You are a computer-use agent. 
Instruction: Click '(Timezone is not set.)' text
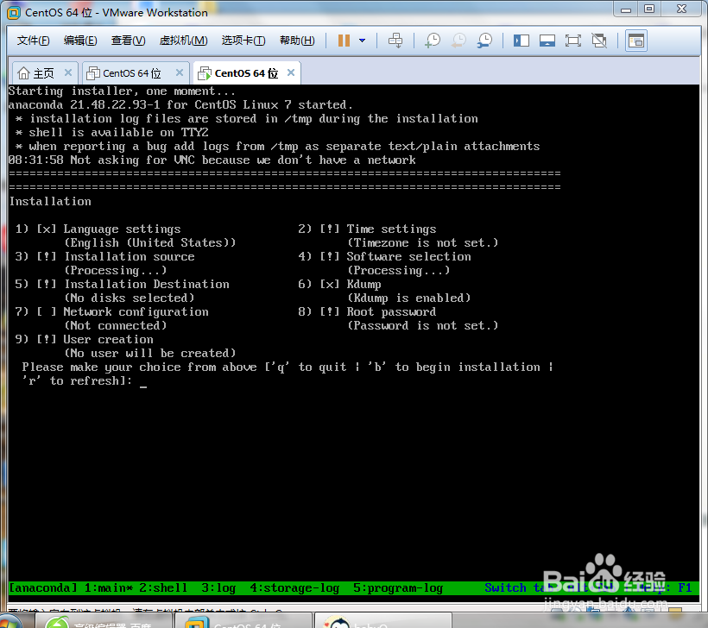click(422, 242)
